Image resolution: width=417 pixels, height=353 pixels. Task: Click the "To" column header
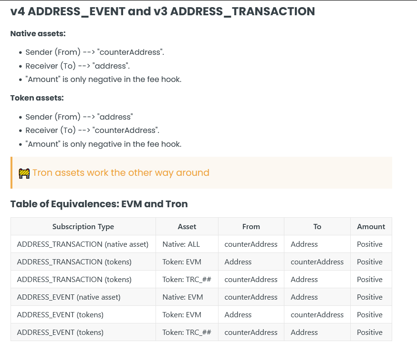(317, 227)
